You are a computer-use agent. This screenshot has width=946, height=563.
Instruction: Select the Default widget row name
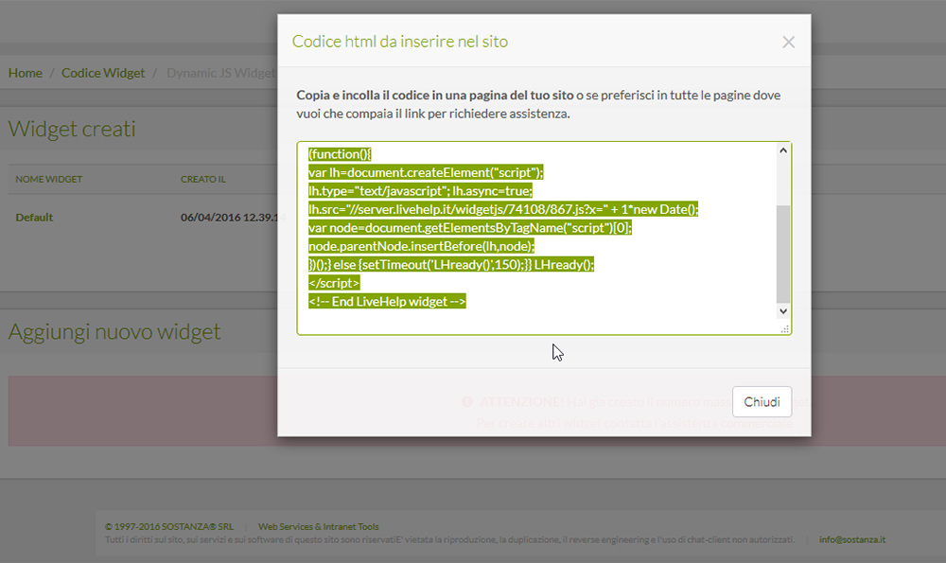34,218
